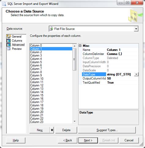Click the Preview page icon
145x148 pixels.
[9, 49]
